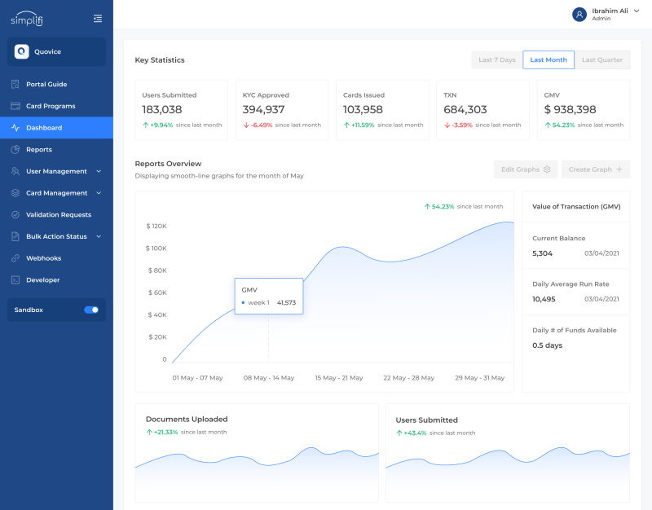This screenshot has width=652, height=510.
Task: Click the Create Graph button
Action: coord(596,169)
